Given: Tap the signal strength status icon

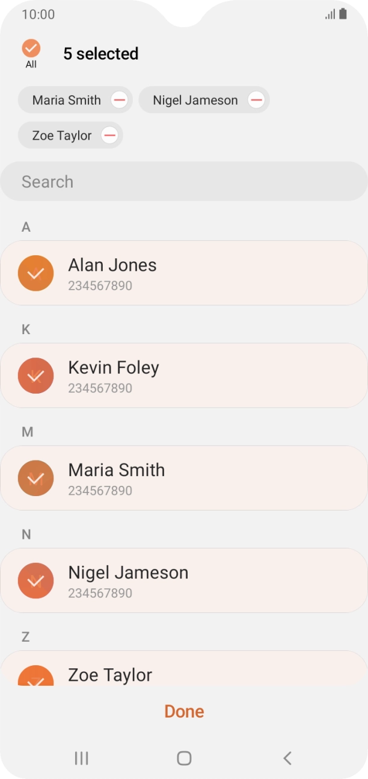Looking at the screenshot, I should 330,14.
